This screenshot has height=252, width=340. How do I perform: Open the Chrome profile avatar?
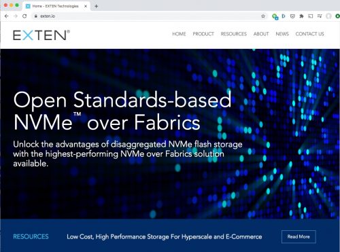(328, 16)
